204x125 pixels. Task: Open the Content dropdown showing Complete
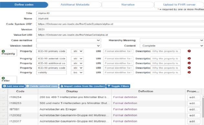172,46
